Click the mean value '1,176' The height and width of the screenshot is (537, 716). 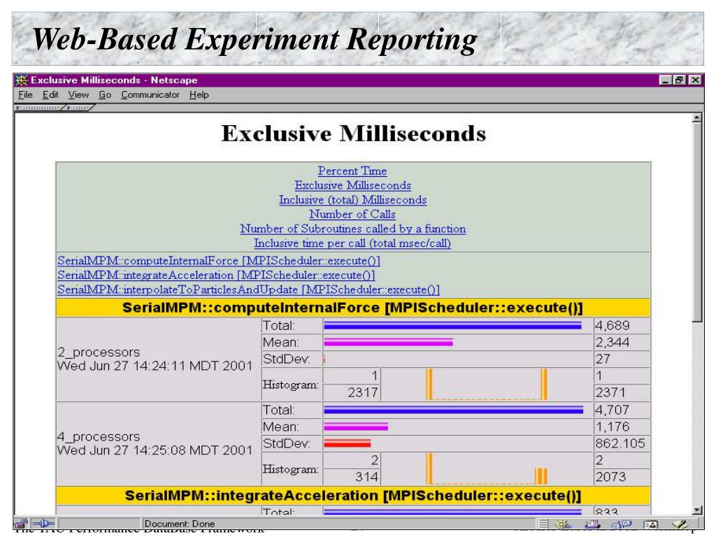click(613, 427)
